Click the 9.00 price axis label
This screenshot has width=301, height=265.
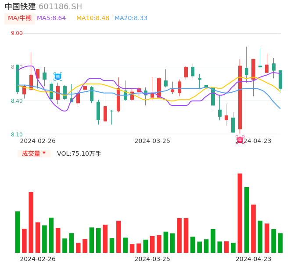coord(17,33)
